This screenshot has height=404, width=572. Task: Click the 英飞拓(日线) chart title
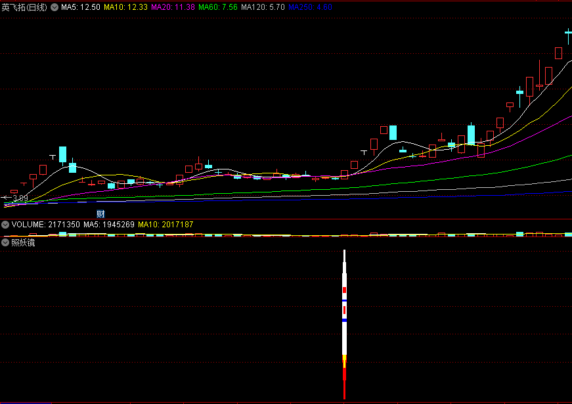click(24, 7)
